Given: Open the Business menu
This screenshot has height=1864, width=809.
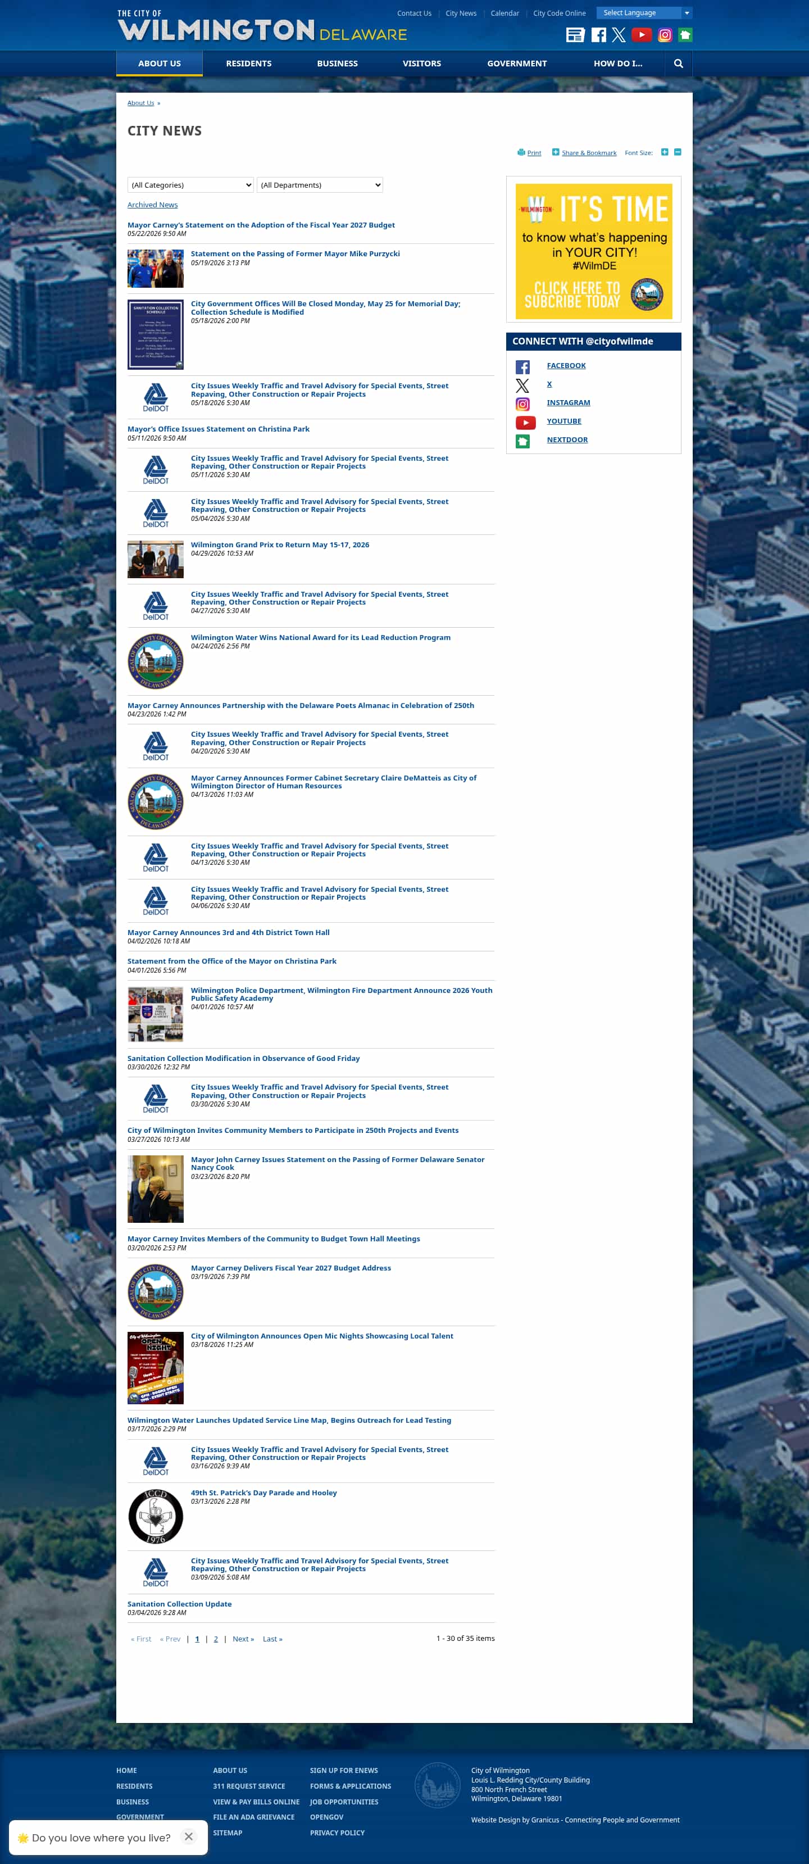Looking at the screenshot, I should click(x=337, y=64).
